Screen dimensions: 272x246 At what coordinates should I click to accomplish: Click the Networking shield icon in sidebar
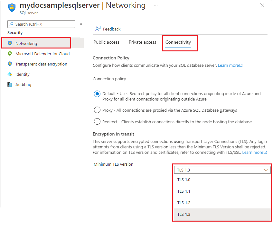point(10,43)
